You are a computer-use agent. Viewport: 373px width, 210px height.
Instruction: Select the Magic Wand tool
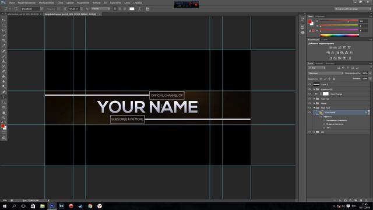3,36
